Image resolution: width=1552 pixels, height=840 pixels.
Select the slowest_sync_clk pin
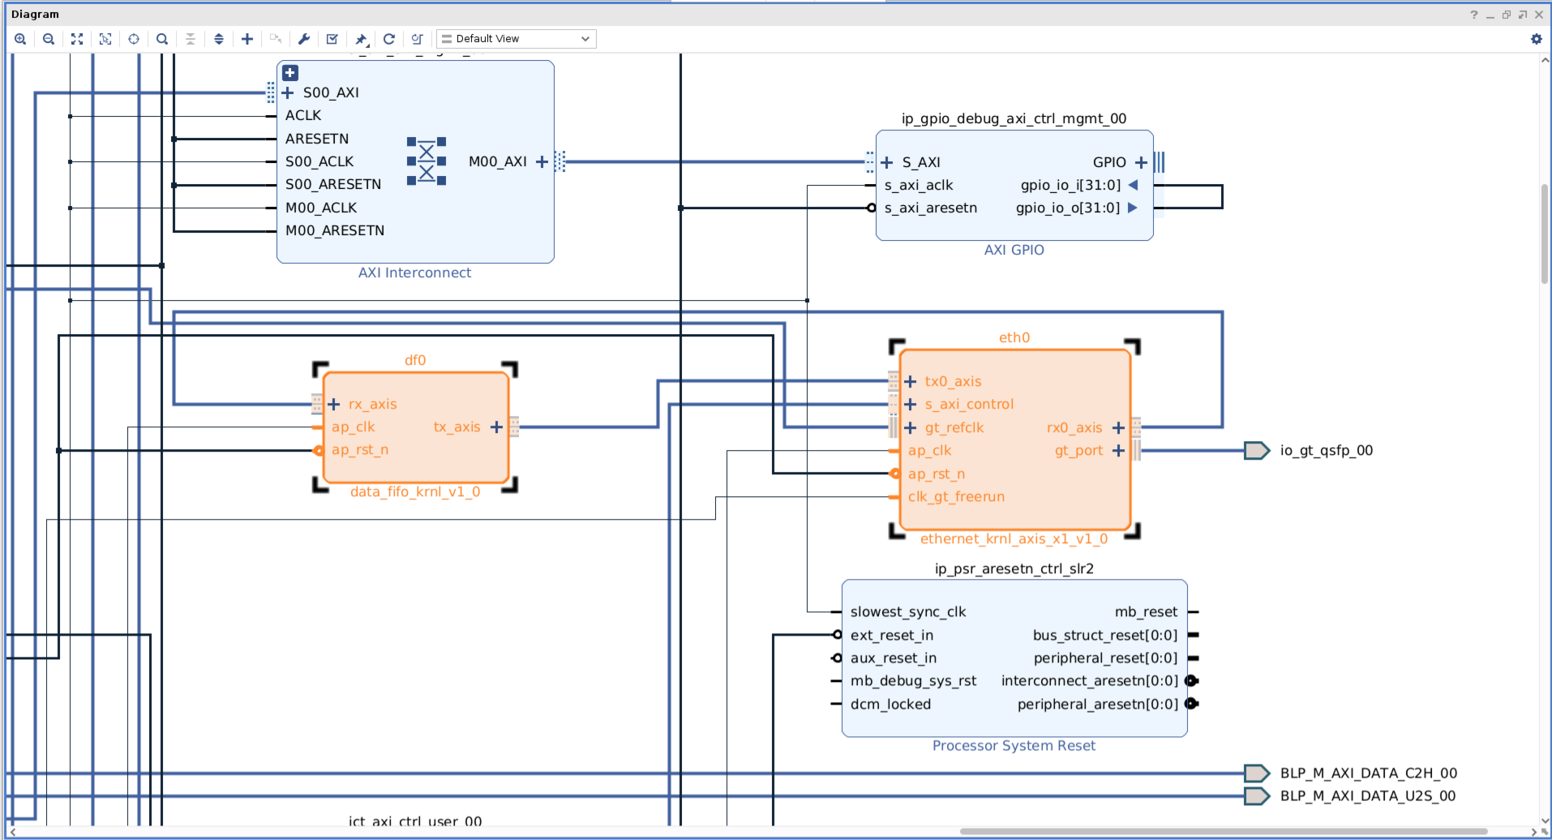[908, 611]
